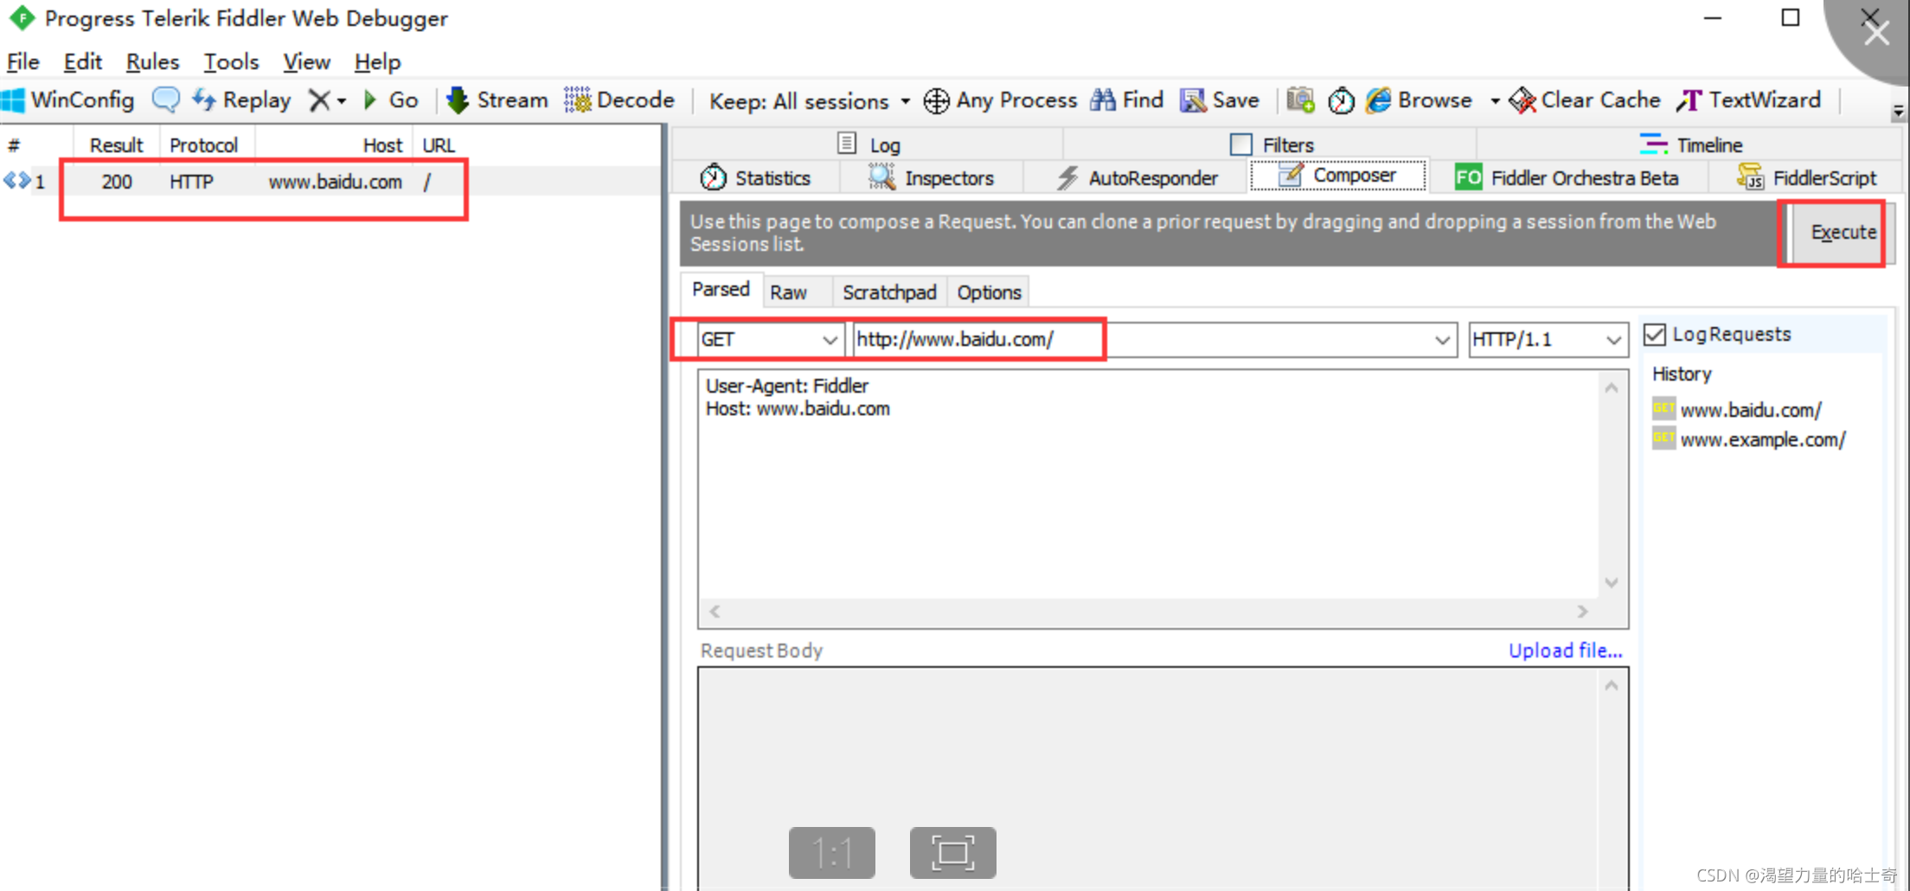Clear Cache from toolbar
This screenshot has width=1910, height=891.
pos(1585,100)
